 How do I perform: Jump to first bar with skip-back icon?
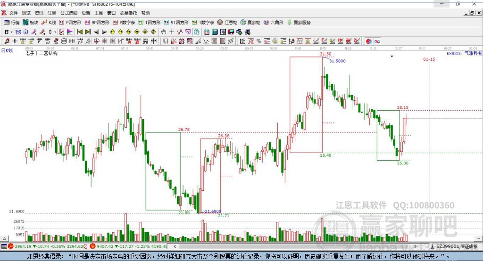click(x=79, y=32)
